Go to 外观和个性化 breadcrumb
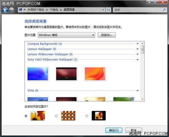The height and width of the screenshot is (137, 169). point(36,10)
